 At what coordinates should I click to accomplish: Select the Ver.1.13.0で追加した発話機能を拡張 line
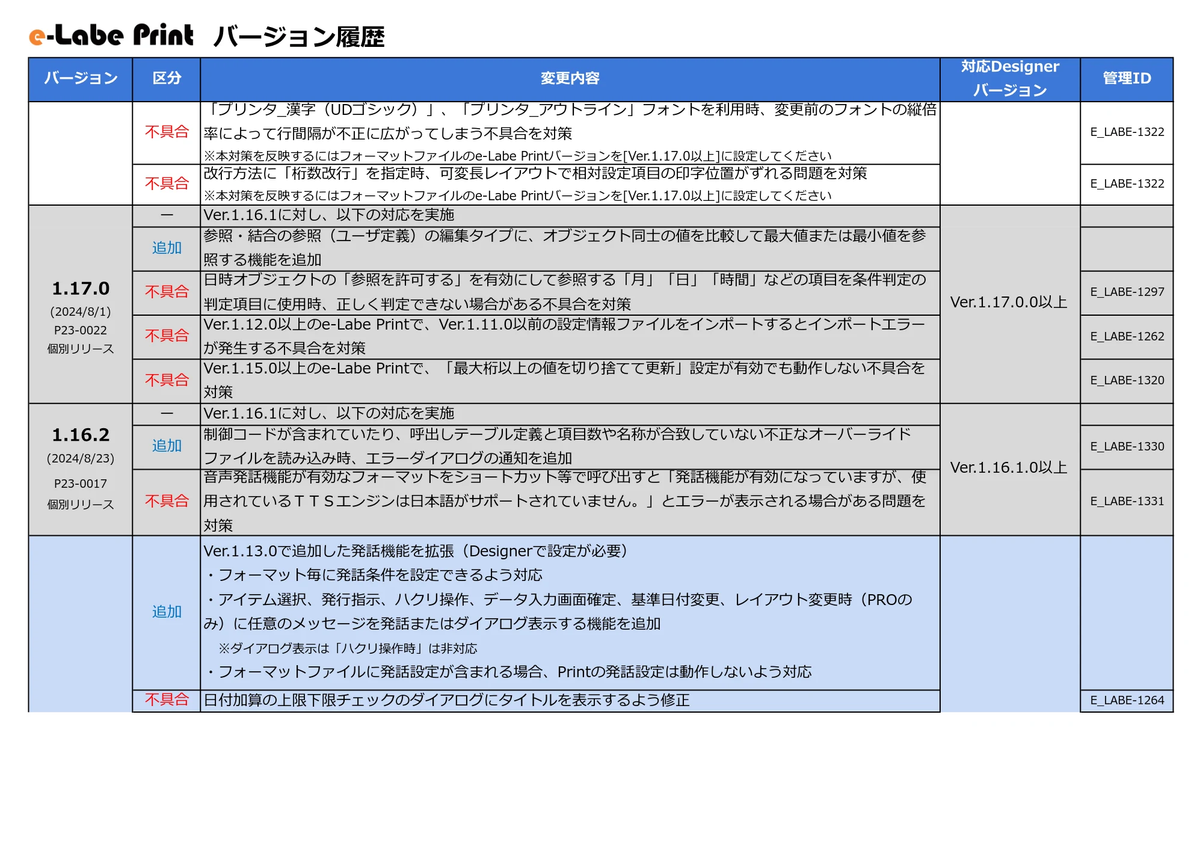416,551
